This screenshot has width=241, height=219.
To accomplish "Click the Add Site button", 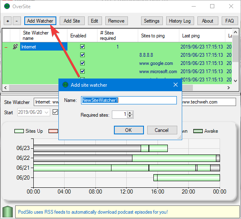I will coord(72,21).
